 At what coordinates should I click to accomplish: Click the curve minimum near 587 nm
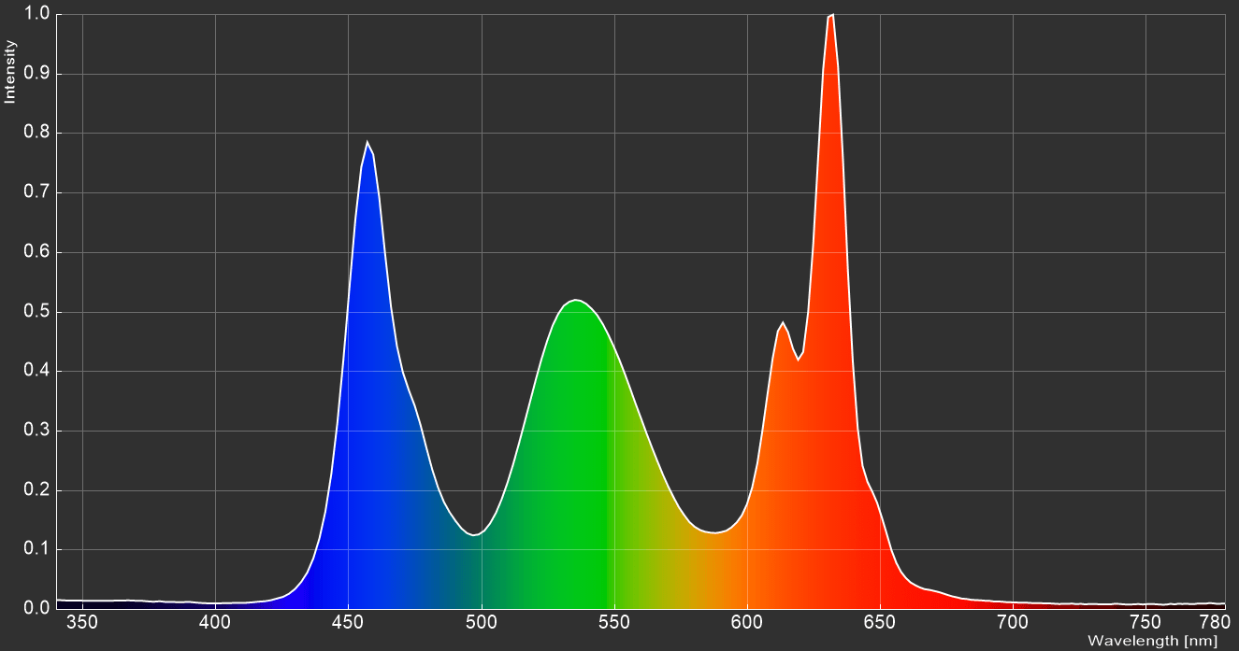(x=713, y=533)
